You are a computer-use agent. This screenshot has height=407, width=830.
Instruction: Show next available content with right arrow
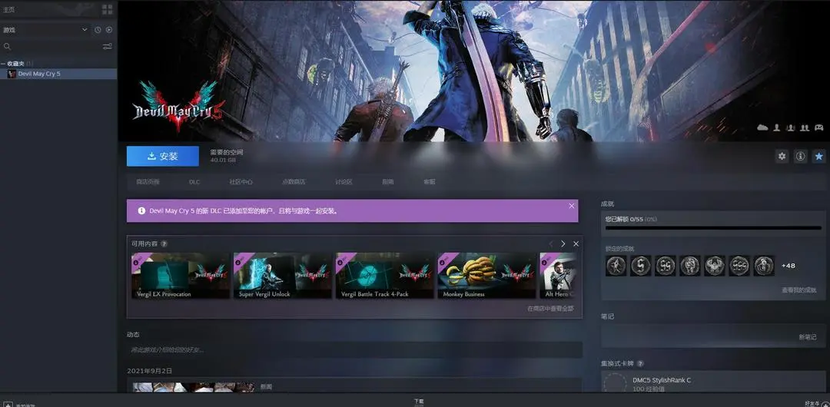point(563,244)
